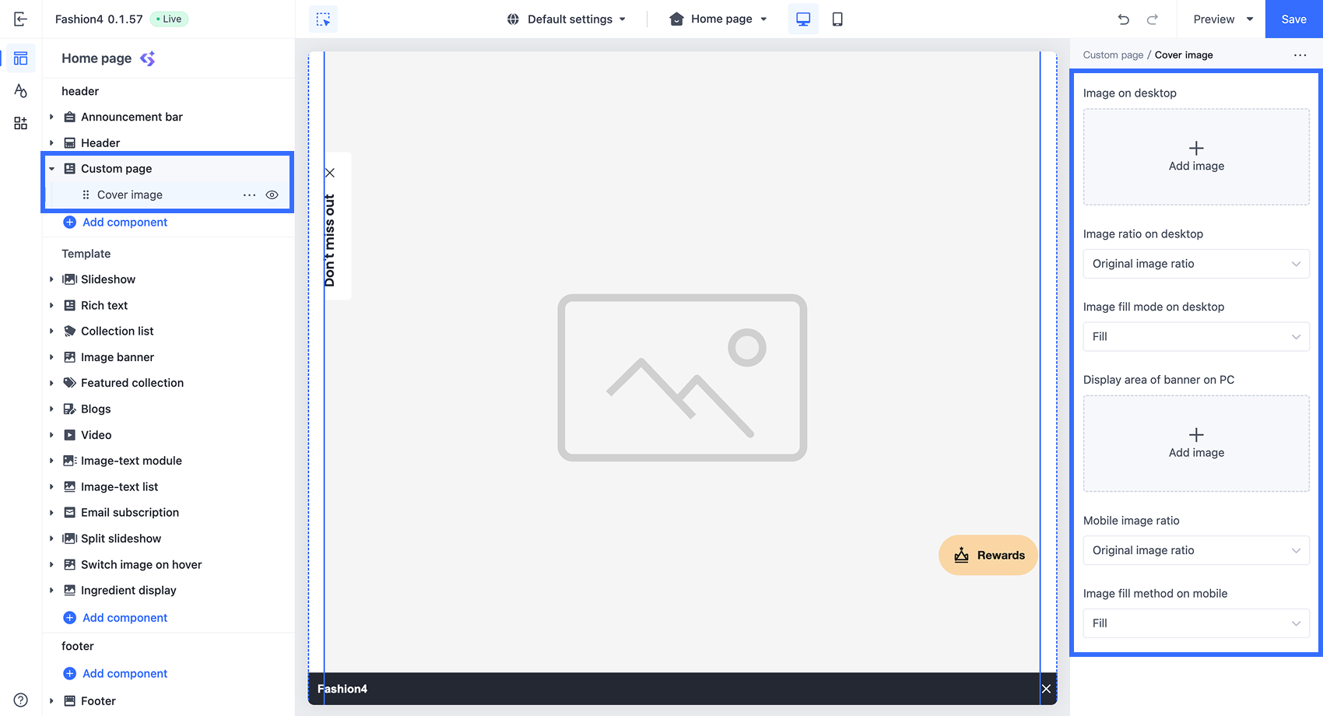Image resolution: width=1323 pixels, height=716 pixels.
Task: Click the Preview button
Action: pyautogui.click(x=1214, y=19)
